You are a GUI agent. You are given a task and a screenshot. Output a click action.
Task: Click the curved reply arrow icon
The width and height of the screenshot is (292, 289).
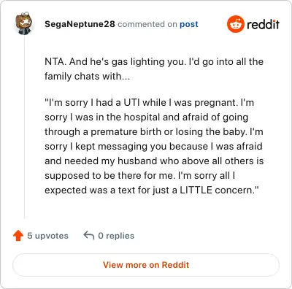(89, 235)
